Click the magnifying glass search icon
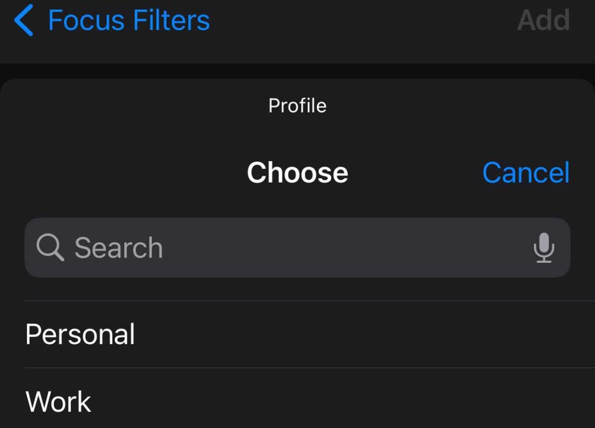Image resolution: width=595 pixels, height=428 pixels. click(50, 248)
